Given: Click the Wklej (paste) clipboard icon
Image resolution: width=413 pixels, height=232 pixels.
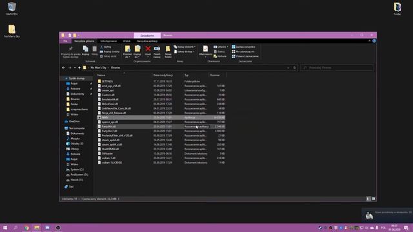Looking at the screenshot, I should [94, 50].
